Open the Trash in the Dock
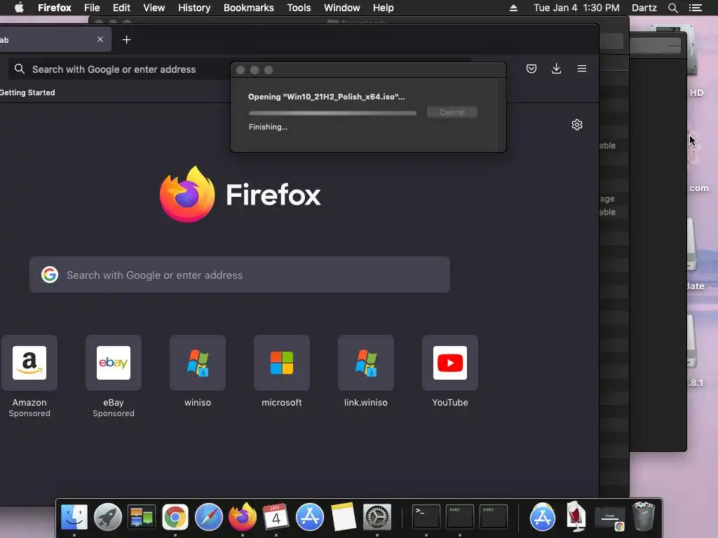 click(644, 517)
